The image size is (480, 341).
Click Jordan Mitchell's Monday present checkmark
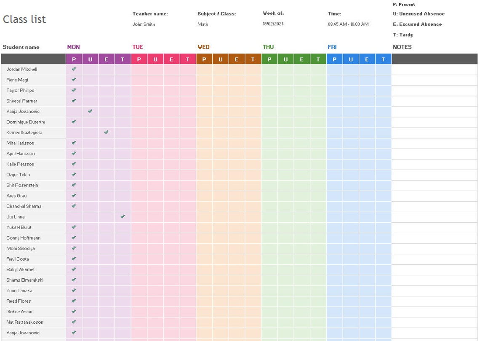pyautogui.click(x=74, y=69)
